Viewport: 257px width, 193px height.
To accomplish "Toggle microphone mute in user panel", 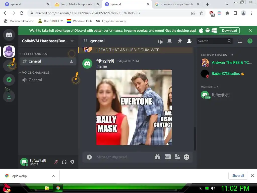I will [x=56, y=162].
